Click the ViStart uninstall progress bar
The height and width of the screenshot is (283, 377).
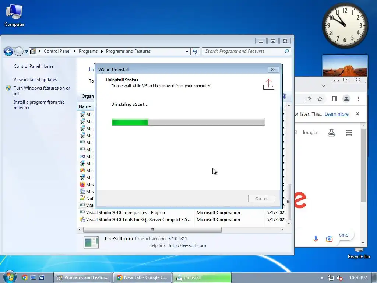pos(188,122)
